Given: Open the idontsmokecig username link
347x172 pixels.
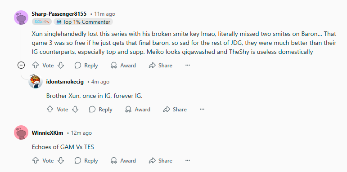Looking at the screenshot, I should (x=65, y=82).
